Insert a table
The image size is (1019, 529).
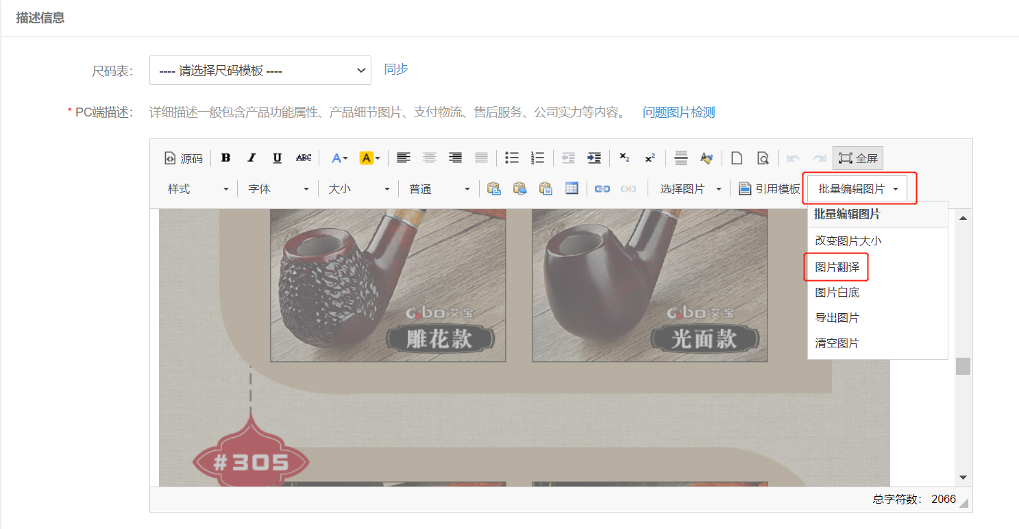click(572, 189)
